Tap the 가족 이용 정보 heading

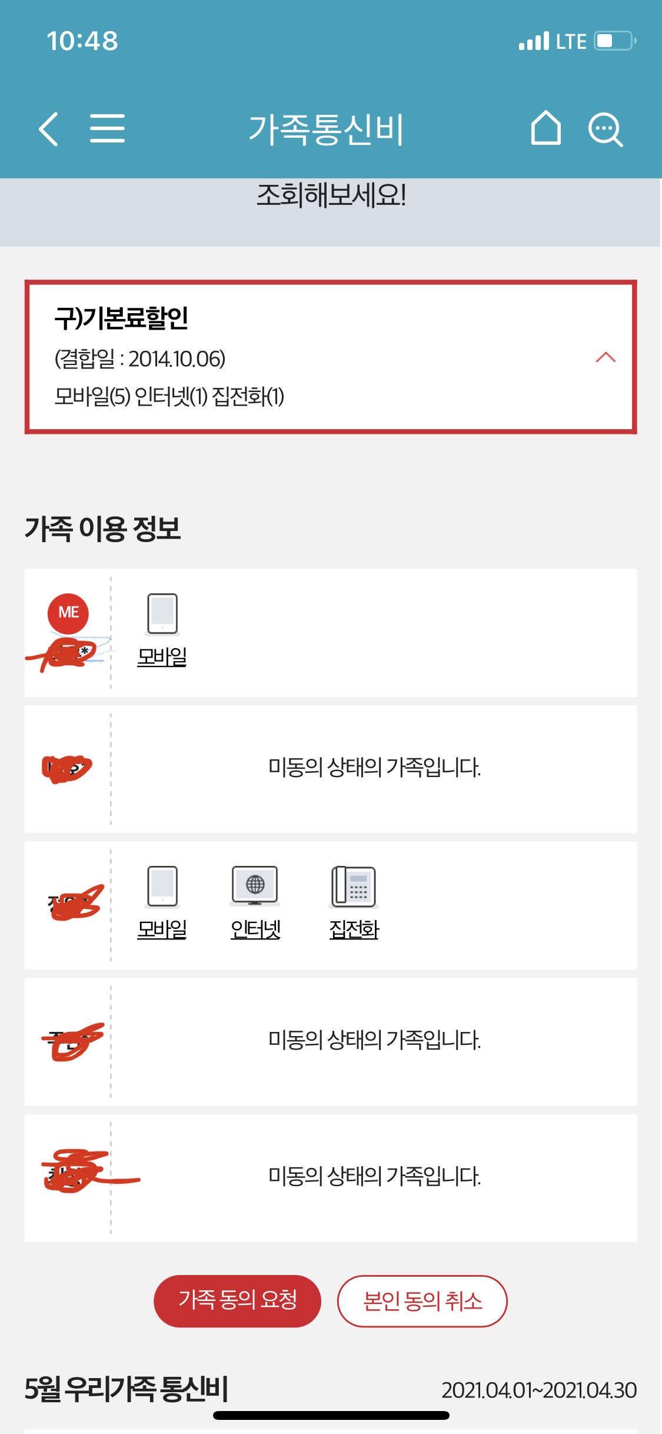[x=102, y=528]
